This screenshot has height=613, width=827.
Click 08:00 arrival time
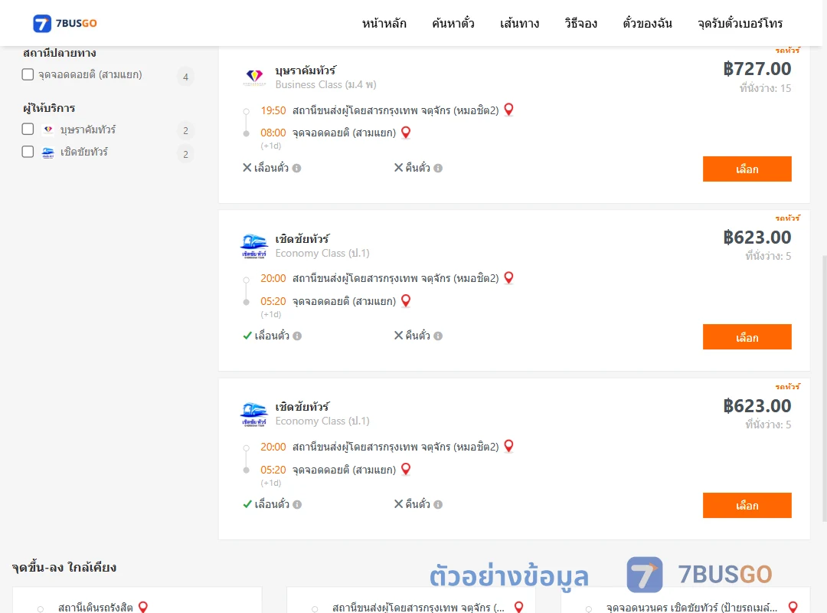click(x=273, y=133)
